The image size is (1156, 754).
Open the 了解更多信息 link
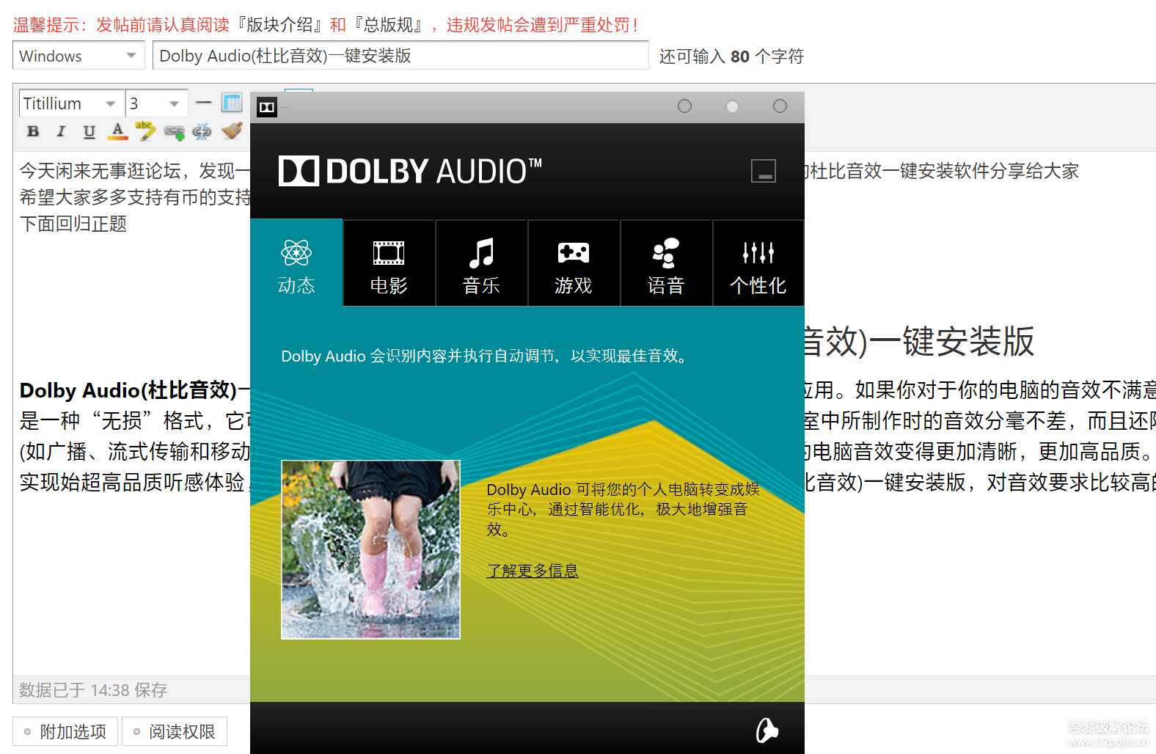(x=533, y=571)
